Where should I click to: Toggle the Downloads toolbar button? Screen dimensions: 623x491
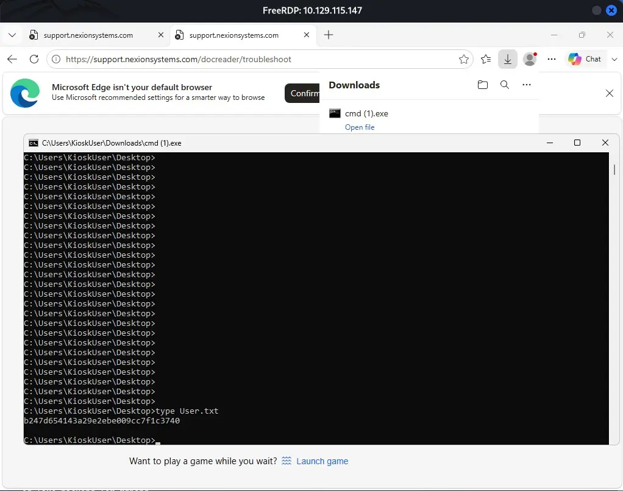(x=507, y=59)
